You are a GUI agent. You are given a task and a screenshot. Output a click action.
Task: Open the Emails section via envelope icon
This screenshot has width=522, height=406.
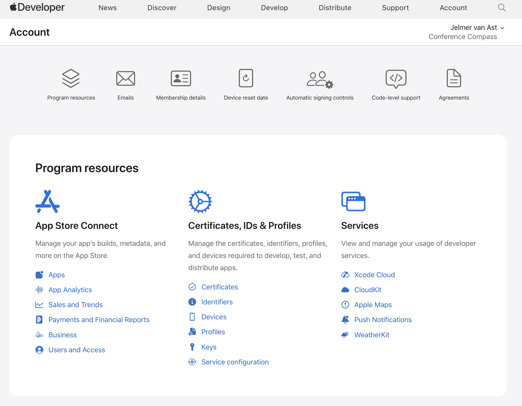[x=125, y=78]
